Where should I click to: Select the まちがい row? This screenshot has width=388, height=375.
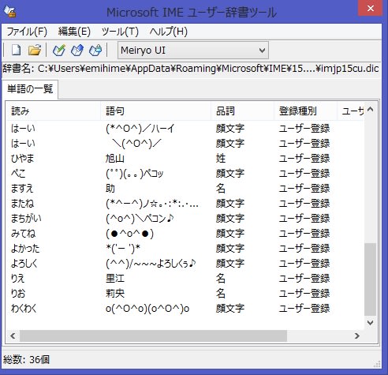pyautogui.click(x=185, y=219)
